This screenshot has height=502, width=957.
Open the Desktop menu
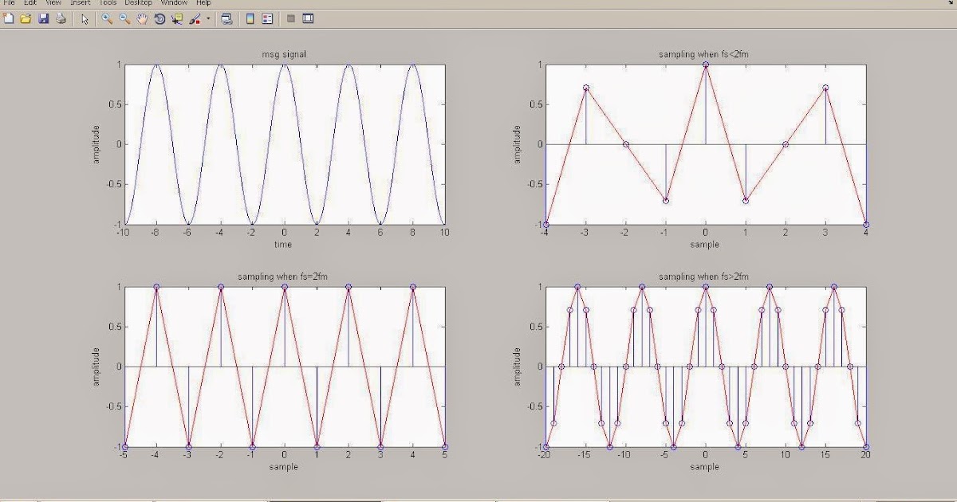click(x=137, y=2)
